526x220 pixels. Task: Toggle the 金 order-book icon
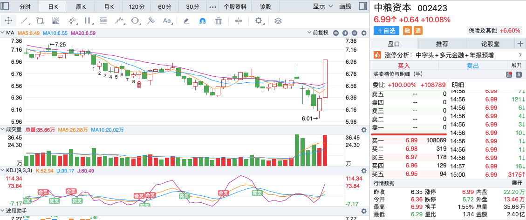509,75
